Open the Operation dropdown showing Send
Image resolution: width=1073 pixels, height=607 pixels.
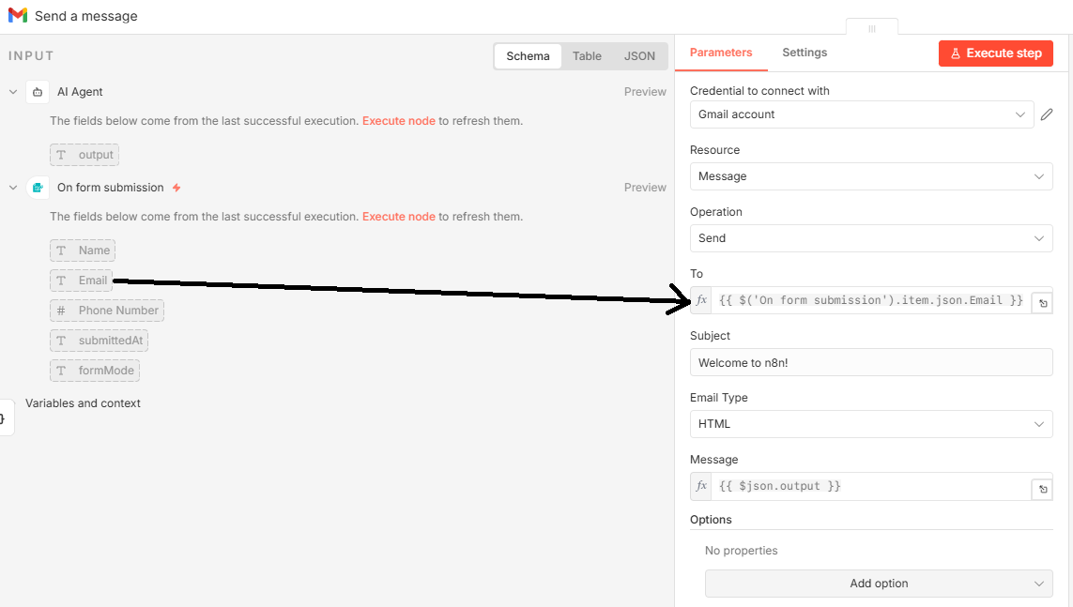coord(870,238)
